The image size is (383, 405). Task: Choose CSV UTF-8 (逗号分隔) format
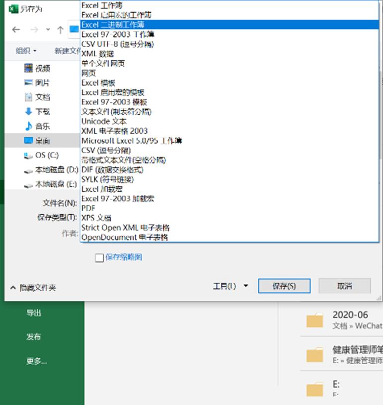click(230, 44)
